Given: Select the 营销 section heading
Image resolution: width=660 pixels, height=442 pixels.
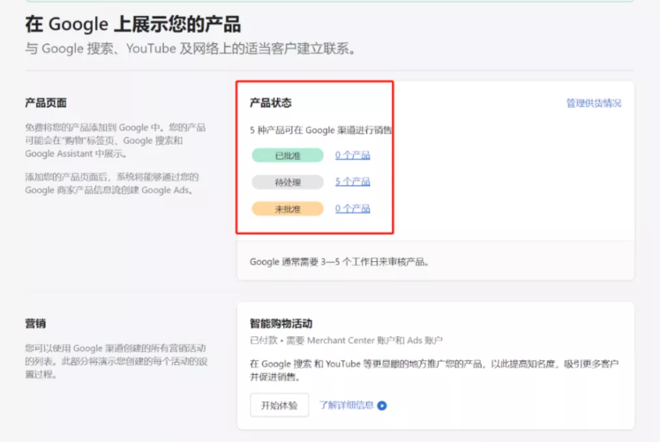Looking at the screenshot, I should click(35, 323).
